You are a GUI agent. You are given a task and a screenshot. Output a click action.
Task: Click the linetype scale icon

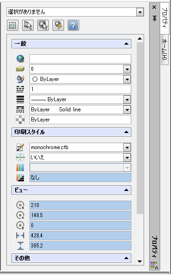(x=20, y=89)
